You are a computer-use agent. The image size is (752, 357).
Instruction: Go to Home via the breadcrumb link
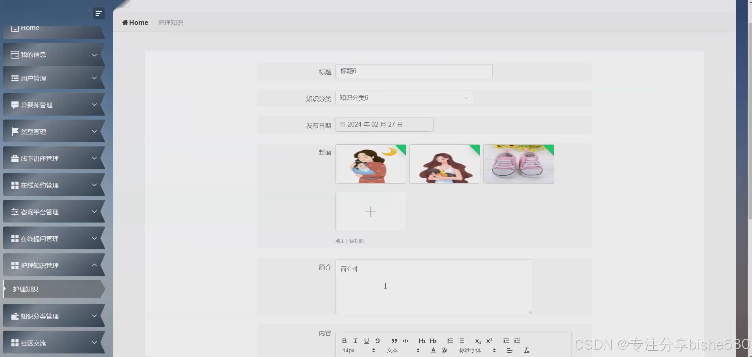(135, 22)
